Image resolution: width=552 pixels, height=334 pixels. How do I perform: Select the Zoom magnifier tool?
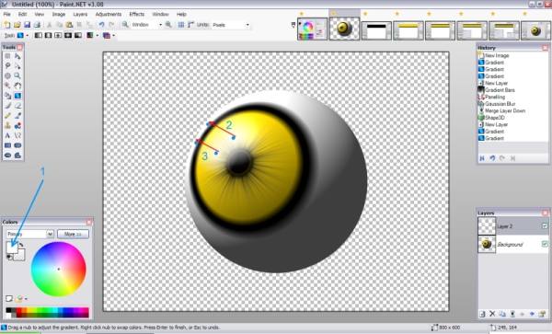coord(17,75)
